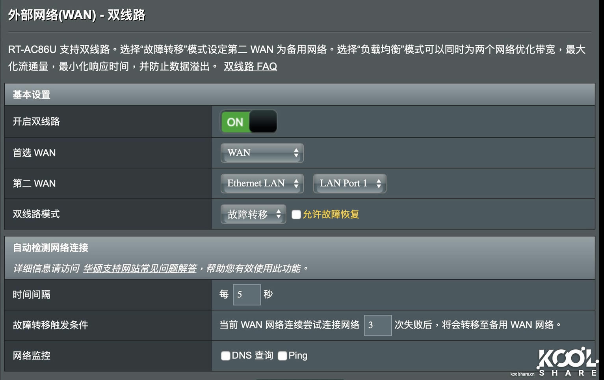Click the 允许故障恢复 yellow label text

click(x=331, y=214)
